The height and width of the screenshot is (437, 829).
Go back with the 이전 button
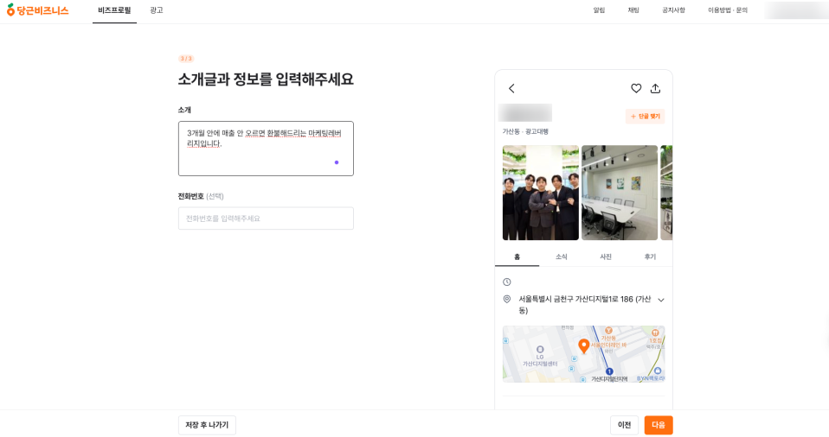625,425
